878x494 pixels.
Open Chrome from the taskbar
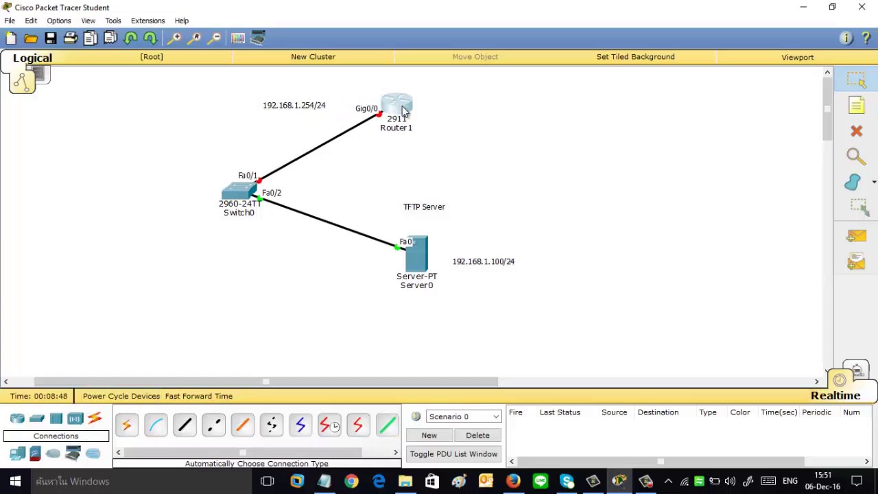tap(351, 481)
